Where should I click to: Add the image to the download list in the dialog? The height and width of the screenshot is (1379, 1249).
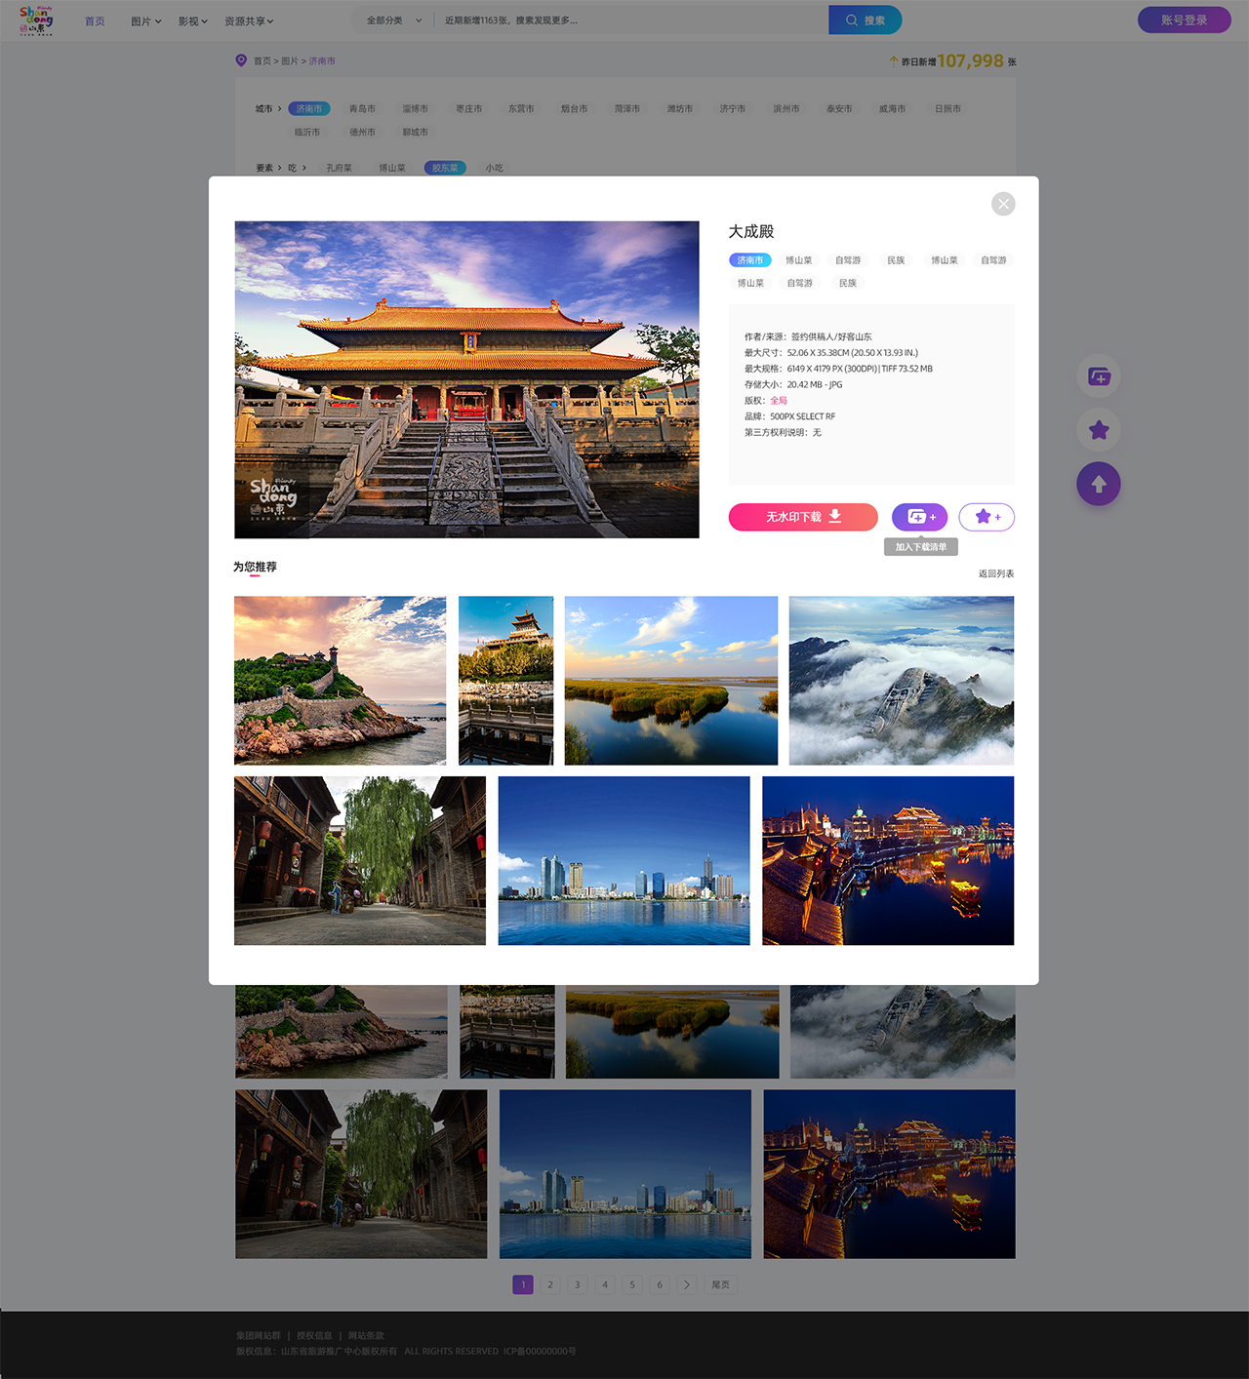coord(919,517)
